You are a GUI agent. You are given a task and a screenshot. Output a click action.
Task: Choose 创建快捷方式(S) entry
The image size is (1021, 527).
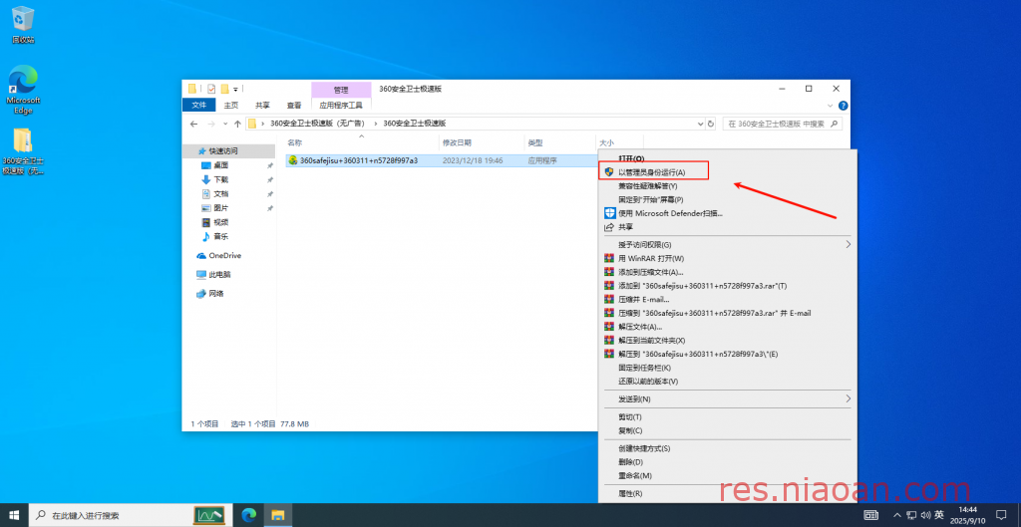tap(645, 448)
